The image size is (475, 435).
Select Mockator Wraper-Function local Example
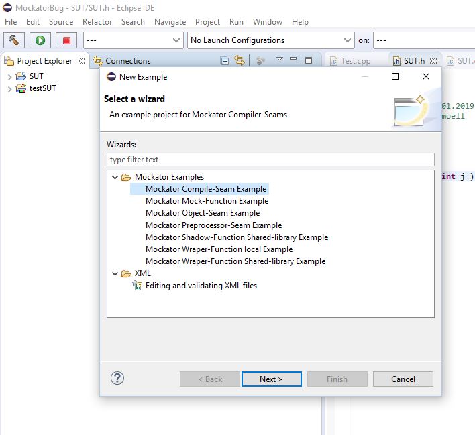coord(219,249)
